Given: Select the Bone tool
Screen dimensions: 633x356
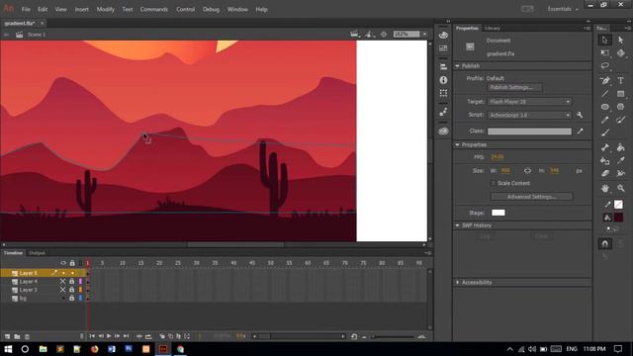Looking at the screenshot, I should point(604,147).
